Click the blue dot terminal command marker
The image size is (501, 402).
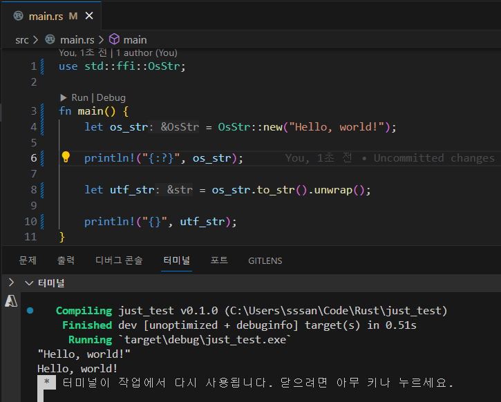pyautogui.click(x=30, y=311)
